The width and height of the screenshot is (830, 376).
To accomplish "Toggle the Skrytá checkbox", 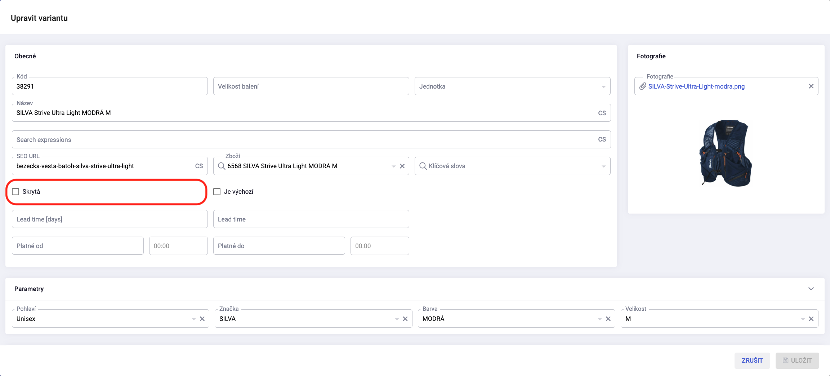I will click(15, 192).
